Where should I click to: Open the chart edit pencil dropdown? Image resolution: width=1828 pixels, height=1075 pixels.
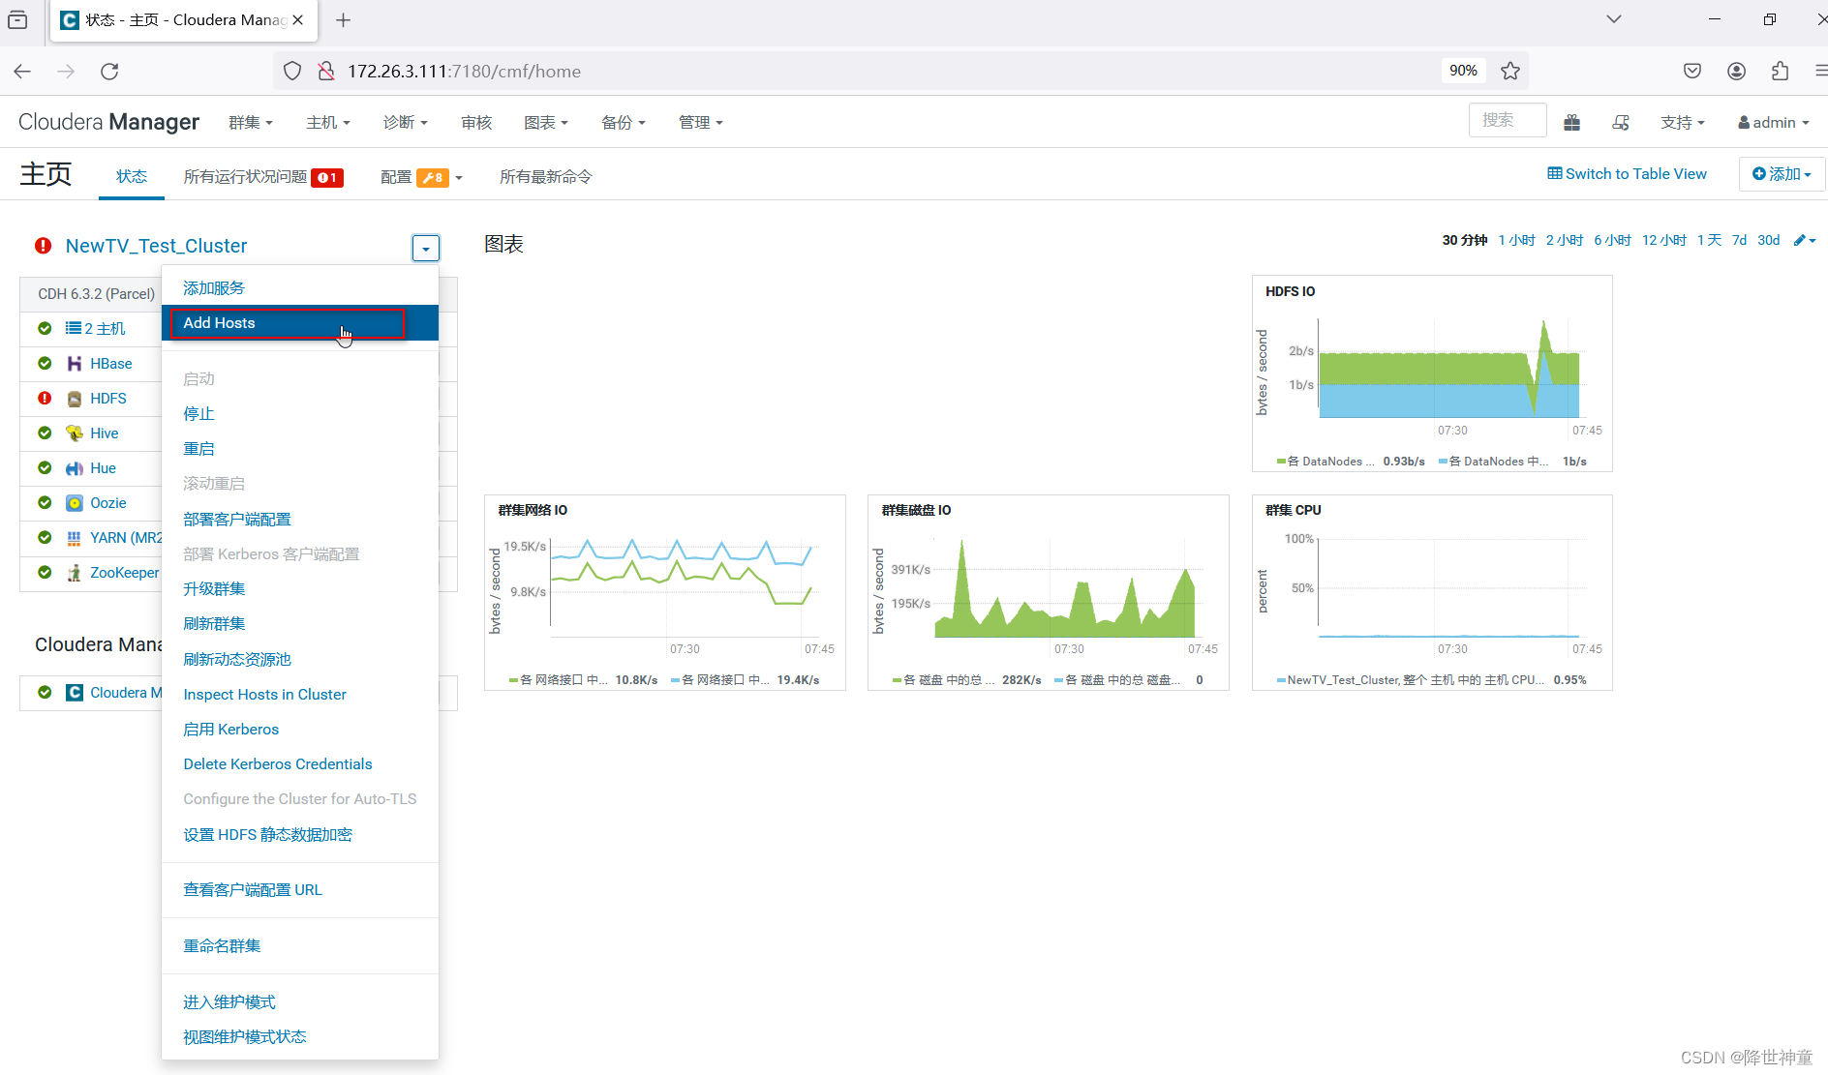[1805, 240]
